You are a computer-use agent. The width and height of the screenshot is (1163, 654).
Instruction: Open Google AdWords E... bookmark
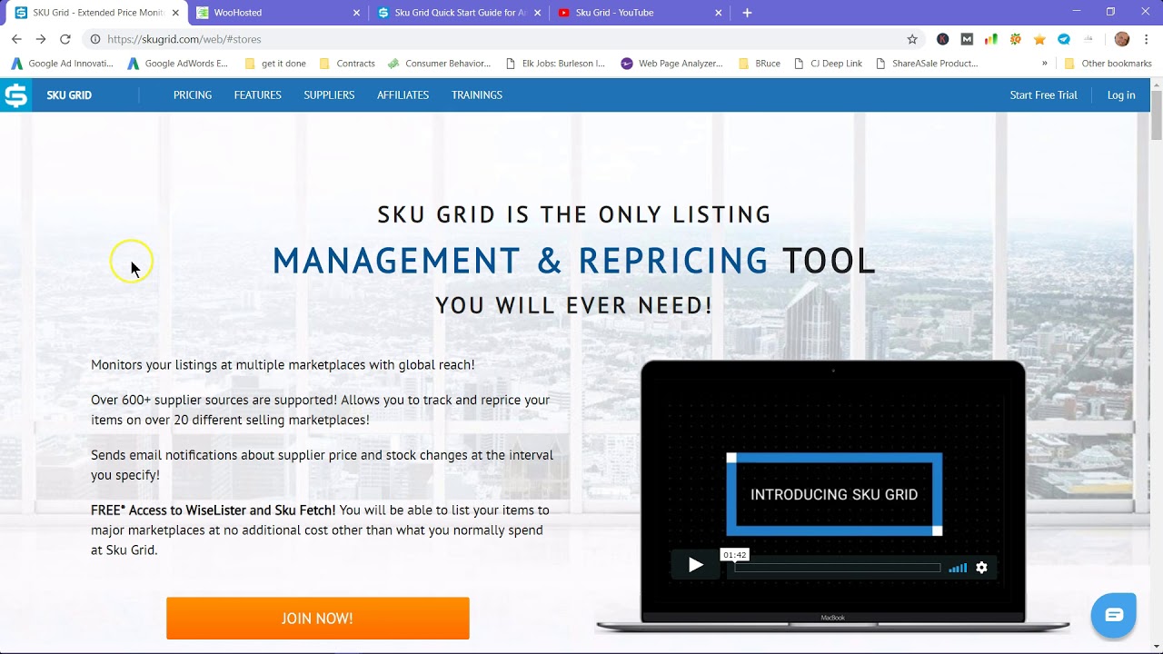pyautogui.click(x=178, y=64)
